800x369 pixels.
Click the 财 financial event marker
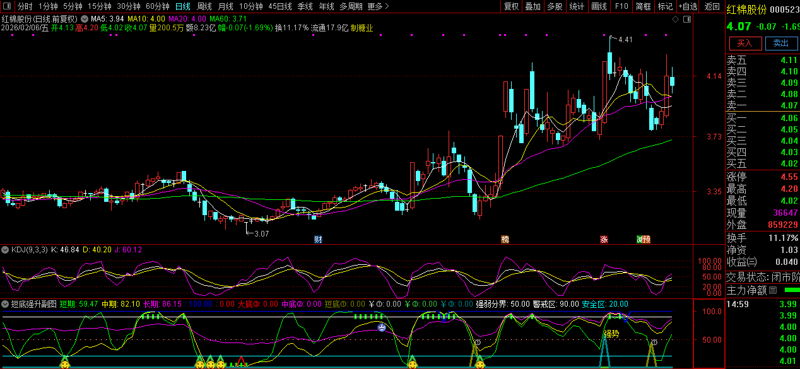[318, 239]
